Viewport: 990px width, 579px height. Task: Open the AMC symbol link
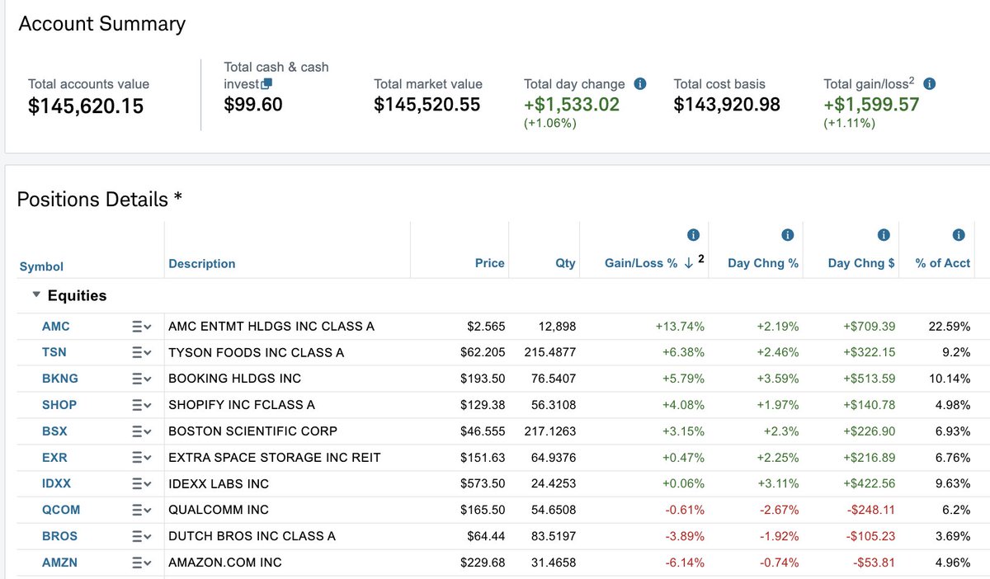pos(56,327)
